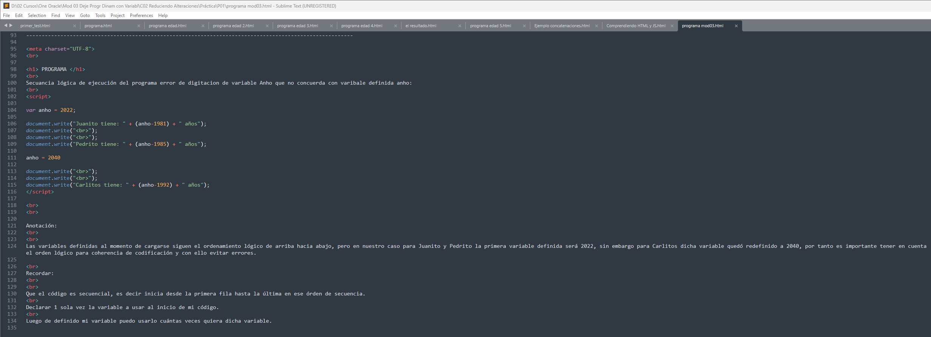Switch to programa edad 3.html tab
The image size is (931, 337).
[298, 26]
